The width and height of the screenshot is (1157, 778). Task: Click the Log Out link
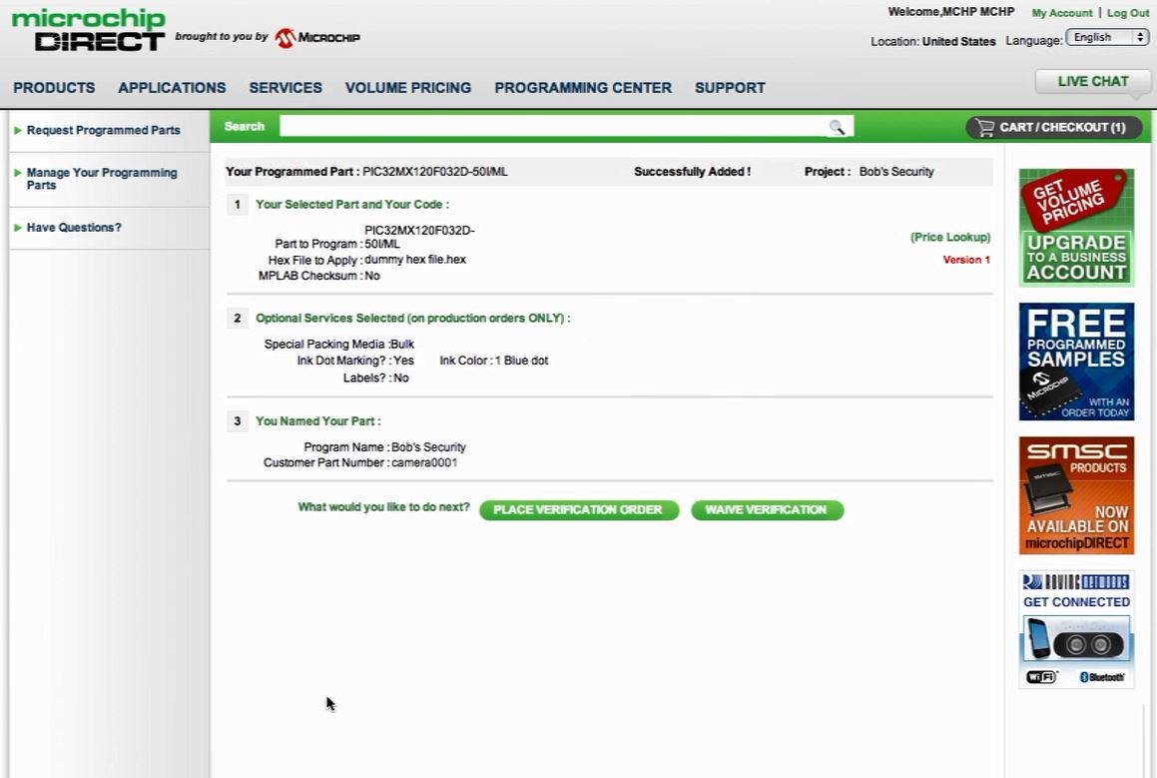point(1127,13)
